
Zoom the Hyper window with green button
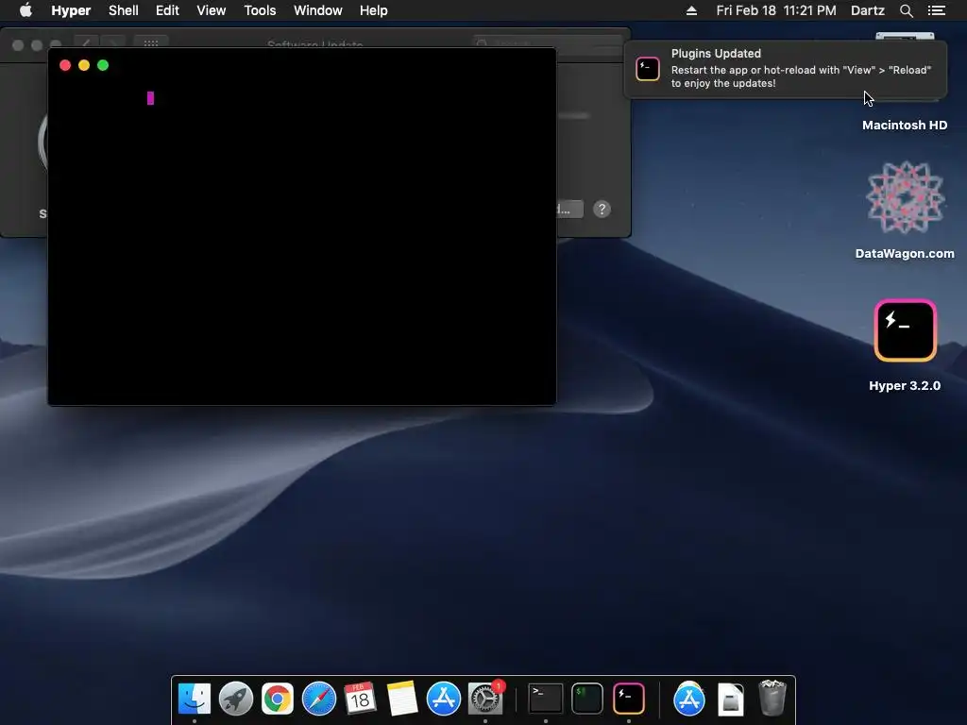click(103, 65)
